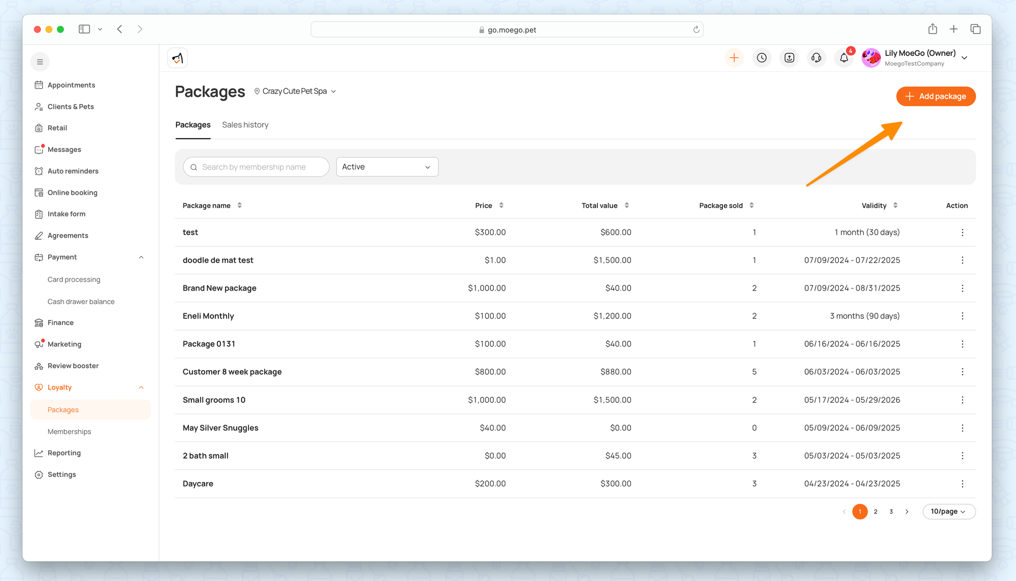Expand Crazy Cute Pet Spa location selector
1016x581 pixels.
tap(295, 91)
